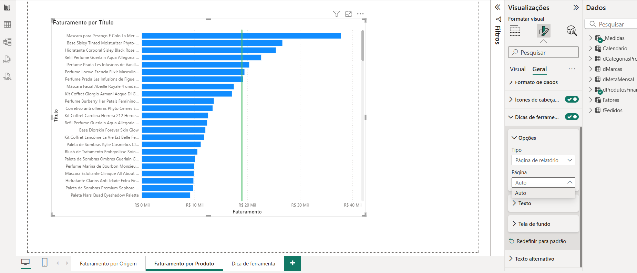Expand the _Medidas table
Screen dimensions: 637x273
point(590,38)
